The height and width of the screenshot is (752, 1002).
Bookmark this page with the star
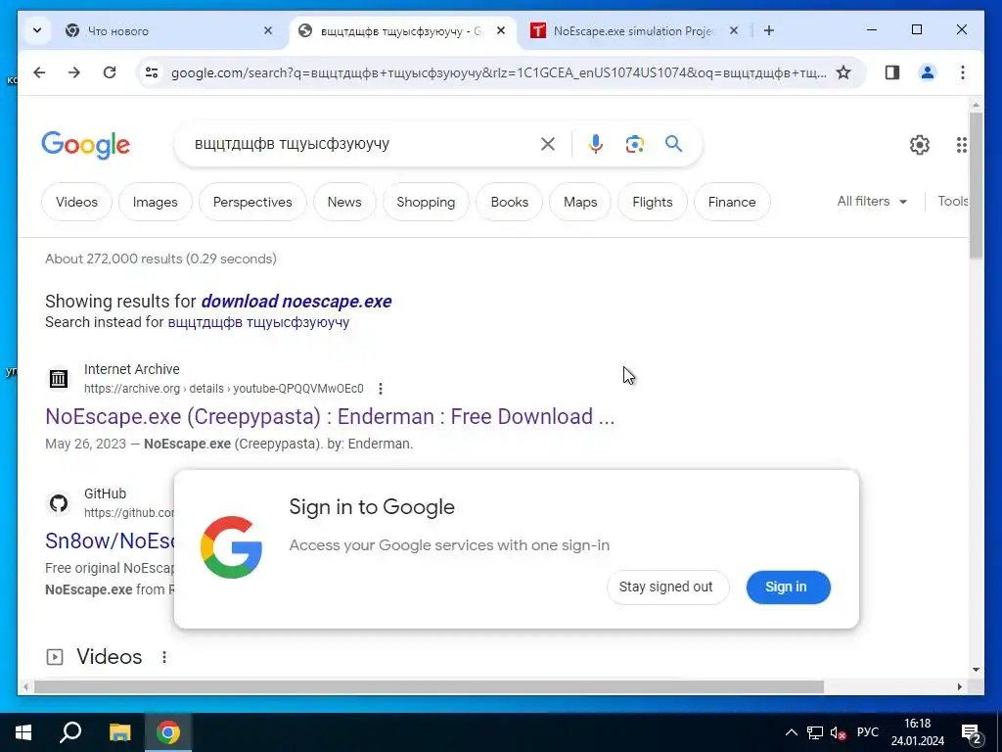(843, 72)
